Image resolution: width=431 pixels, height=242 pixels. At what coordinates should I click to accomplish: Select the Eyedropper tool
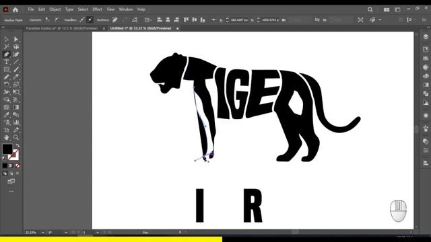(6, 115)
